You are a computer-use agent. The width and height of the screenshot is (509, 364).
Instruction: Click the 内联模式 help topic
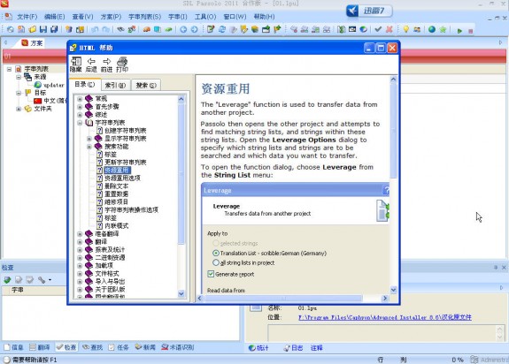[x=116, y=225]
